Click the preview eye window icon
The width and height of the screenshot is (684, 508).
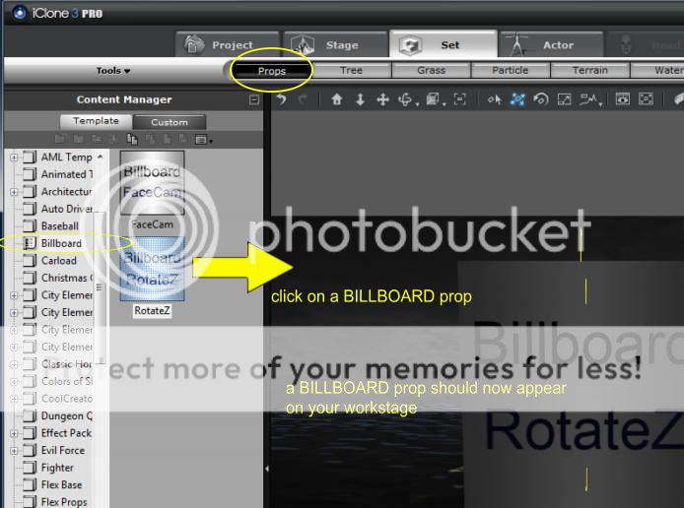[x=623, y=99]
